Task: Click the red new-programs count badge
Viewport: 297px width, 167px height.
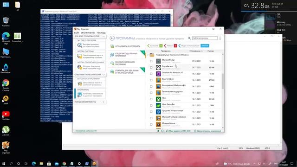Action: point(175,45)
